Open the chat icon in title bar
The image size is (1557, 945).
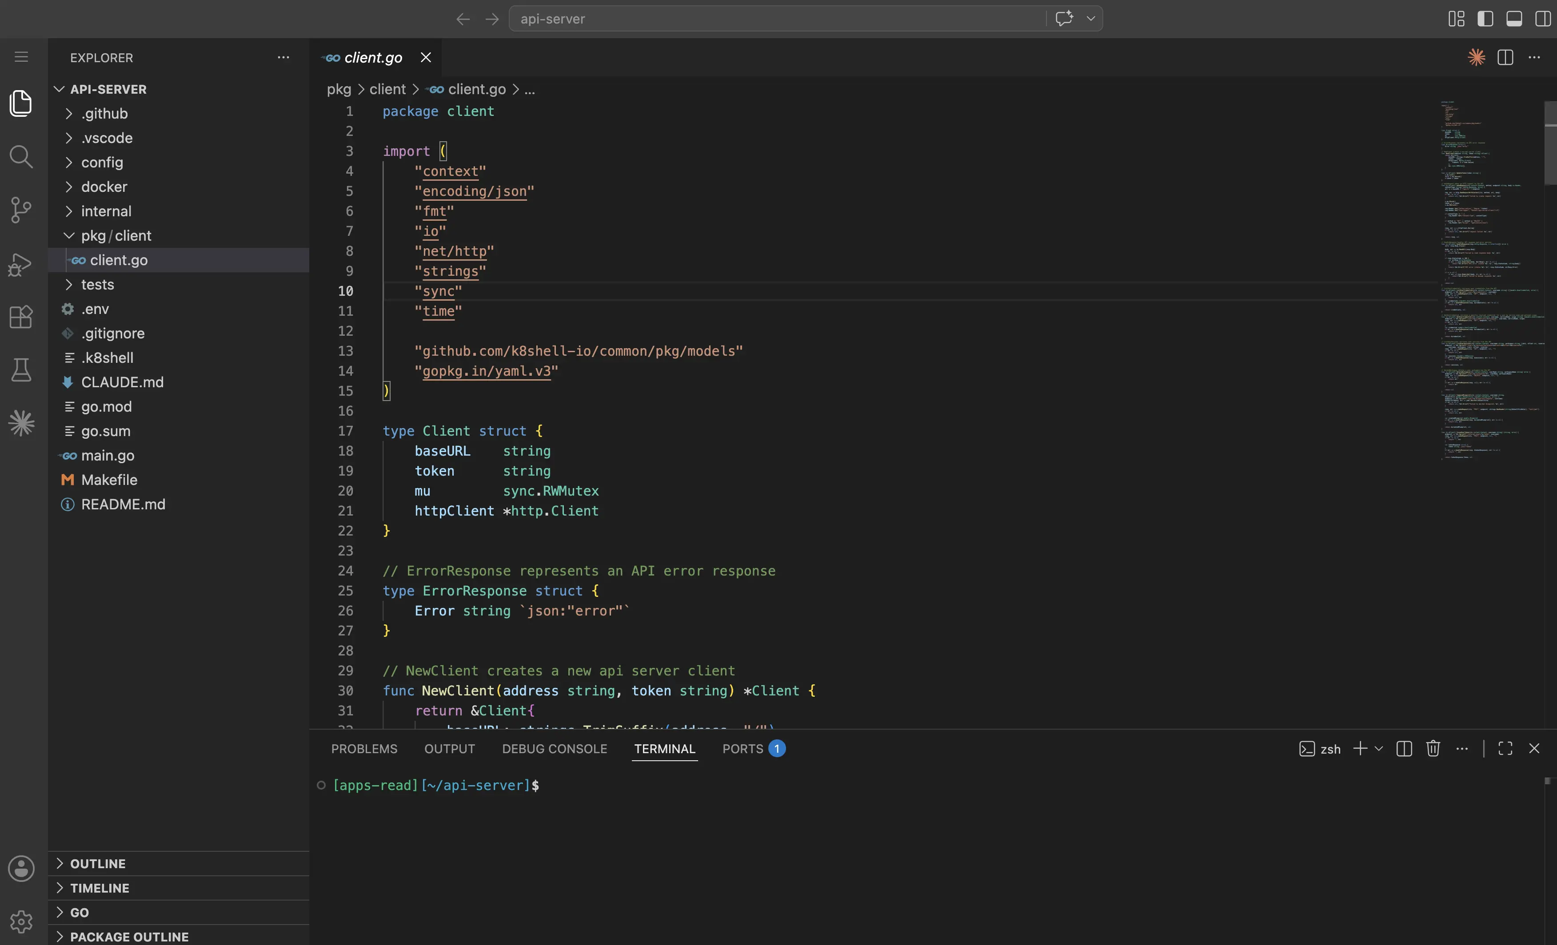[1064, 18]
